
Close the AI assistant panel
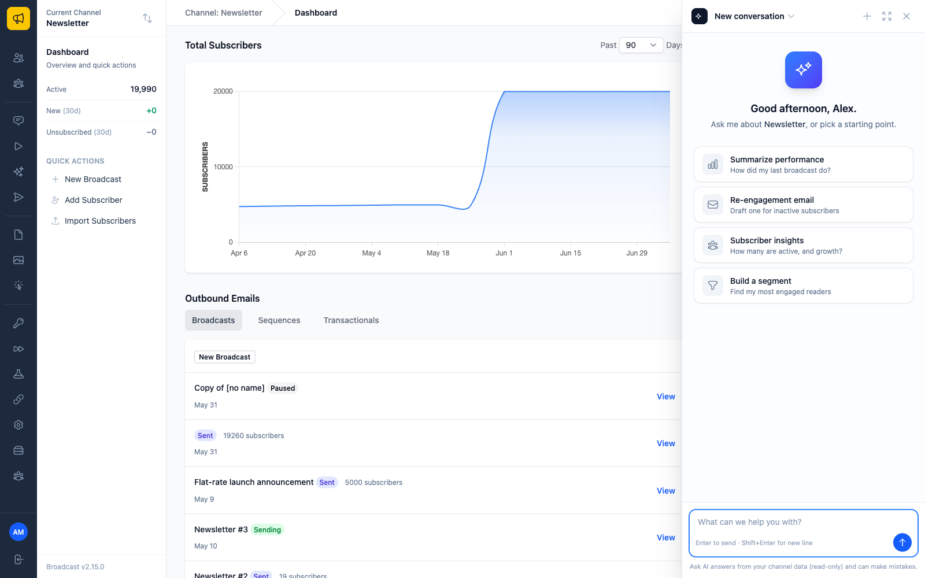point(906,16)
